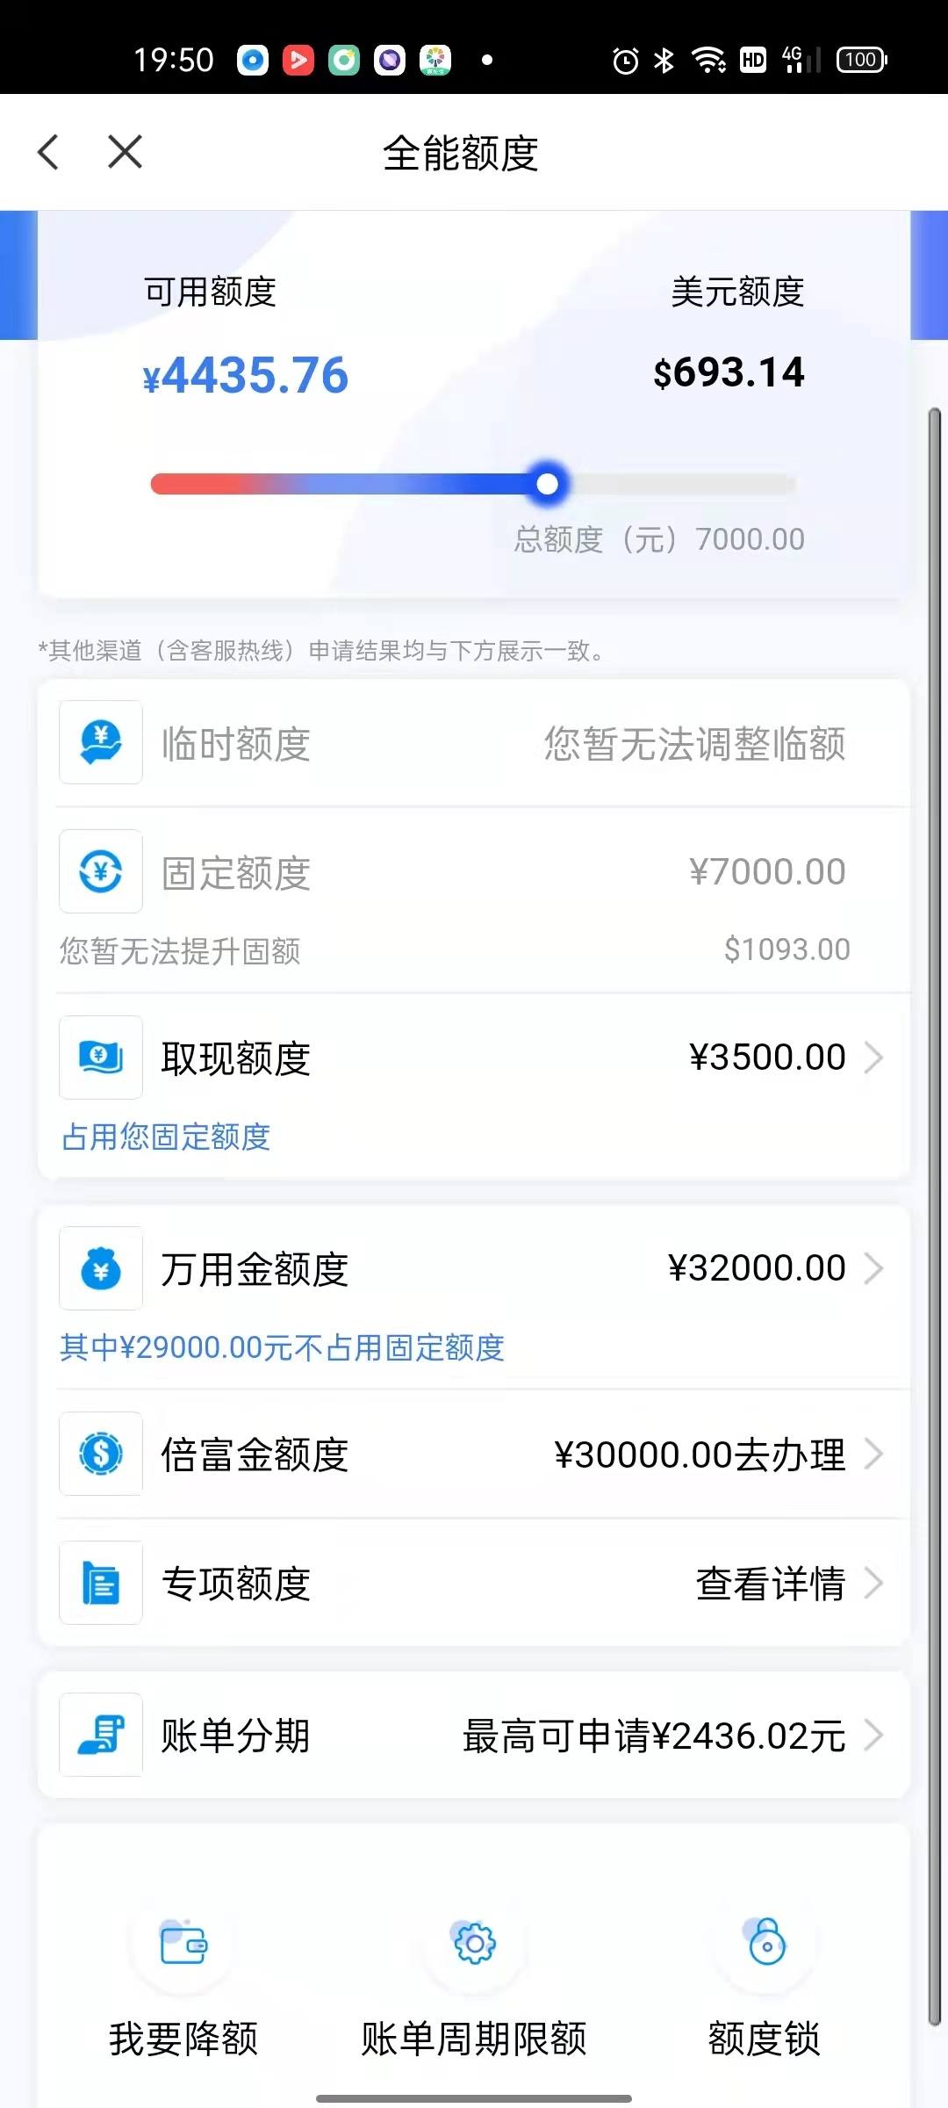
Task: Expand 万用金额度 ¥32000.00 chevron
Action: click(x=873, y=1268)
